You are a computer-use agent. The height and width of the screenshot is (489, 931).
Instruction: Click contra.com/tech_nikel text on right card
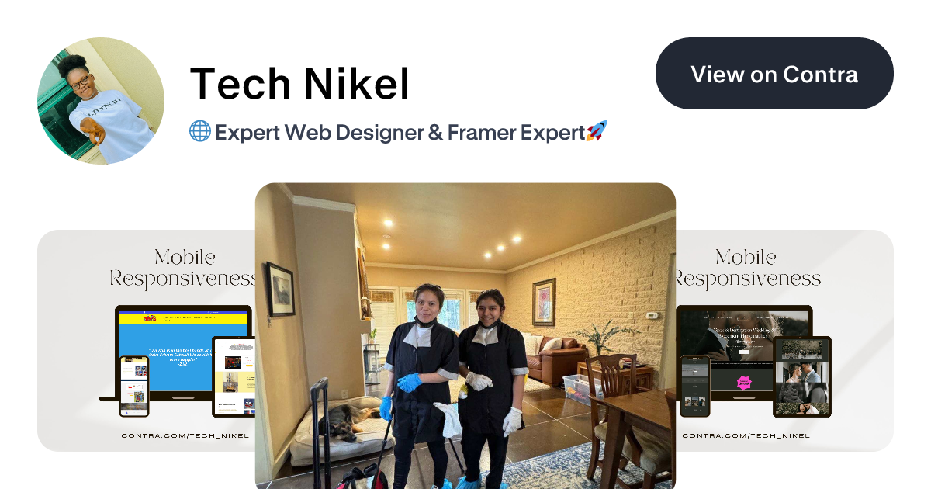coord(746,435)
